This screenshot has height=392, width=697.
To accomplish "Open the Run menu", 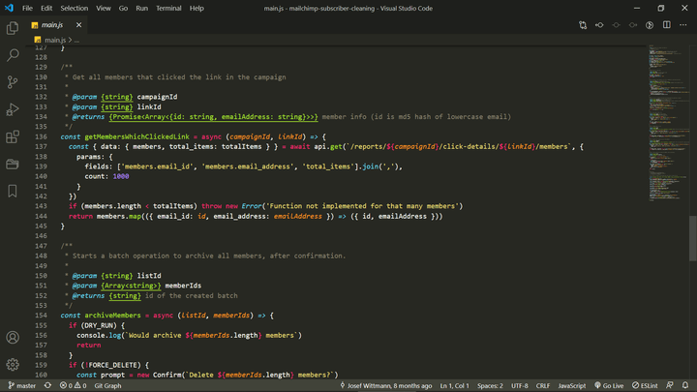I will (141, 8).
